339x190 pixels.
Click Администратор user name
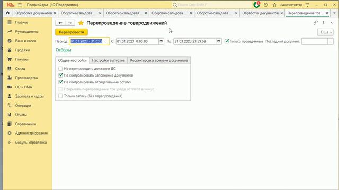[291, 5]
